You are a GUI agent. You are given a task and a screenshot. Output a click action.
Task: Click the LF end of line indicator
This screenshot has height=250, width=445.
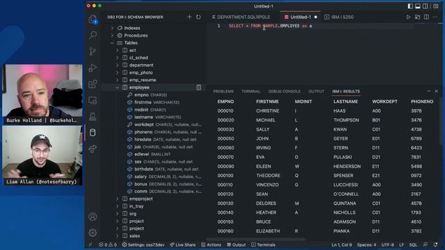401,244
